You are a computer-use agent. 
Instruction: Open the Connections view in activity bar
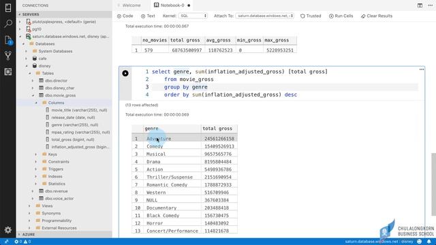pyautogui.click(x=8, y=8)
